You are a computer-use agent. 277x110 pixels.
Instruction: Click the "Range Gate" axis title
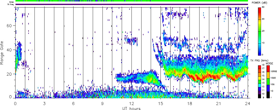click(x=2, y=53)
